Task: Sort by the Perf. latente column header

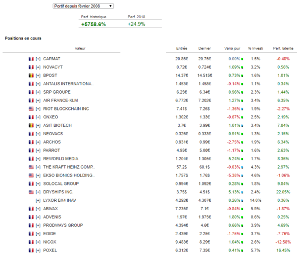Action: click(283, 48)
